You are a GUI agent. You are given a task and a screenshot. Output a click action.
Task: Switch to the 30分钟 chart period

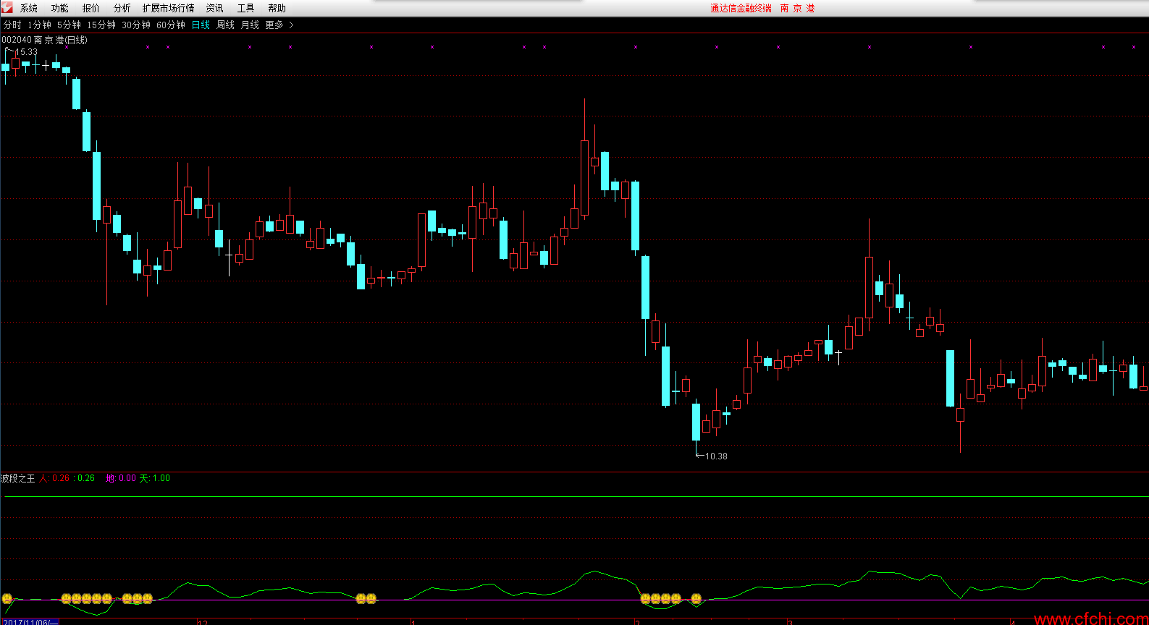pos(136,25)
